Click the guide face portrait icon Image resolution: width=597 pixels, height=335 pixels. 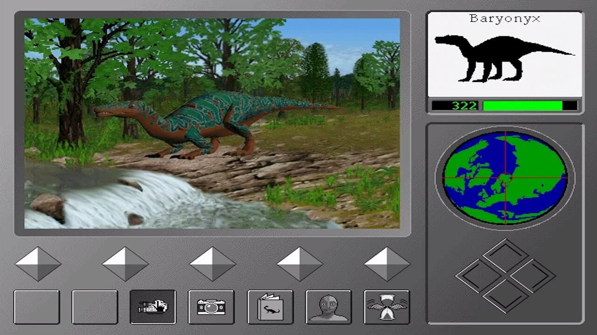328,307
